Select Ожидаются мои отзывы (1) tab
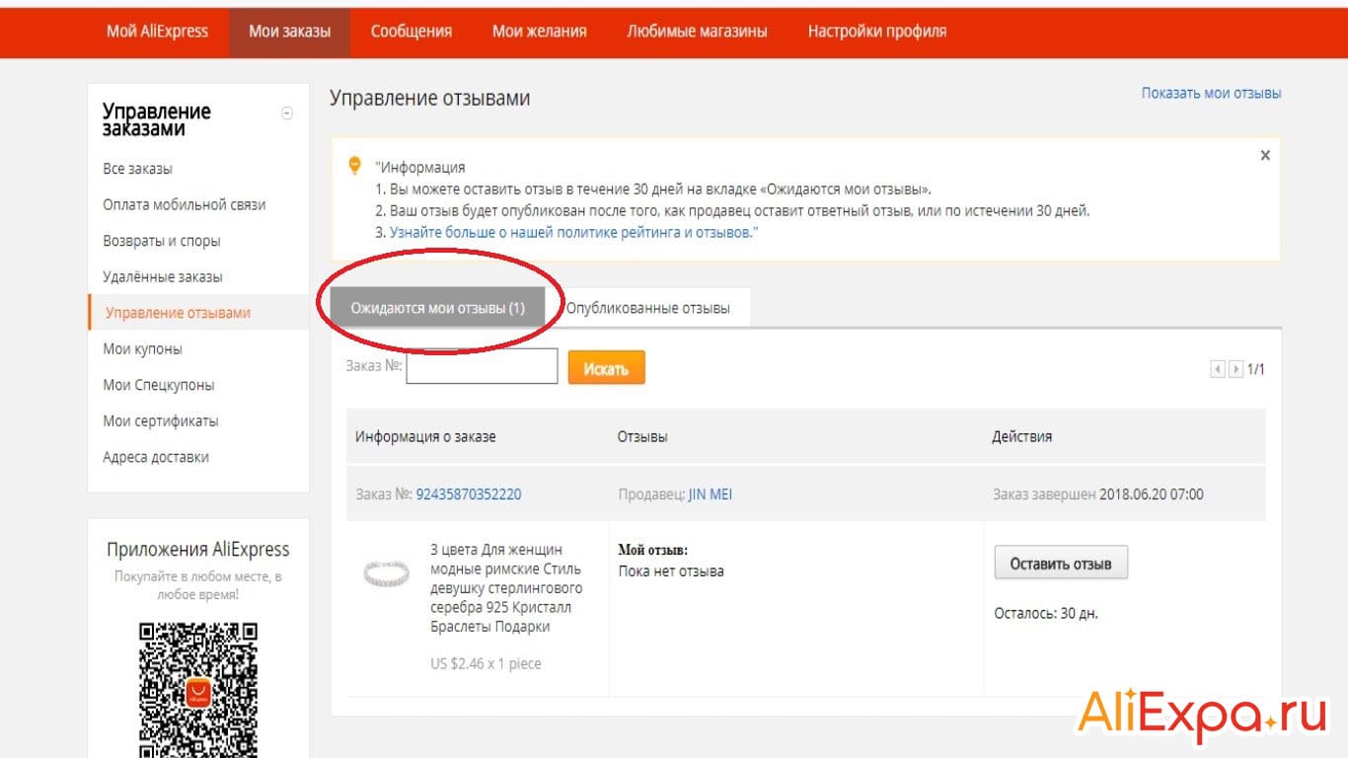 click(437, 308)
